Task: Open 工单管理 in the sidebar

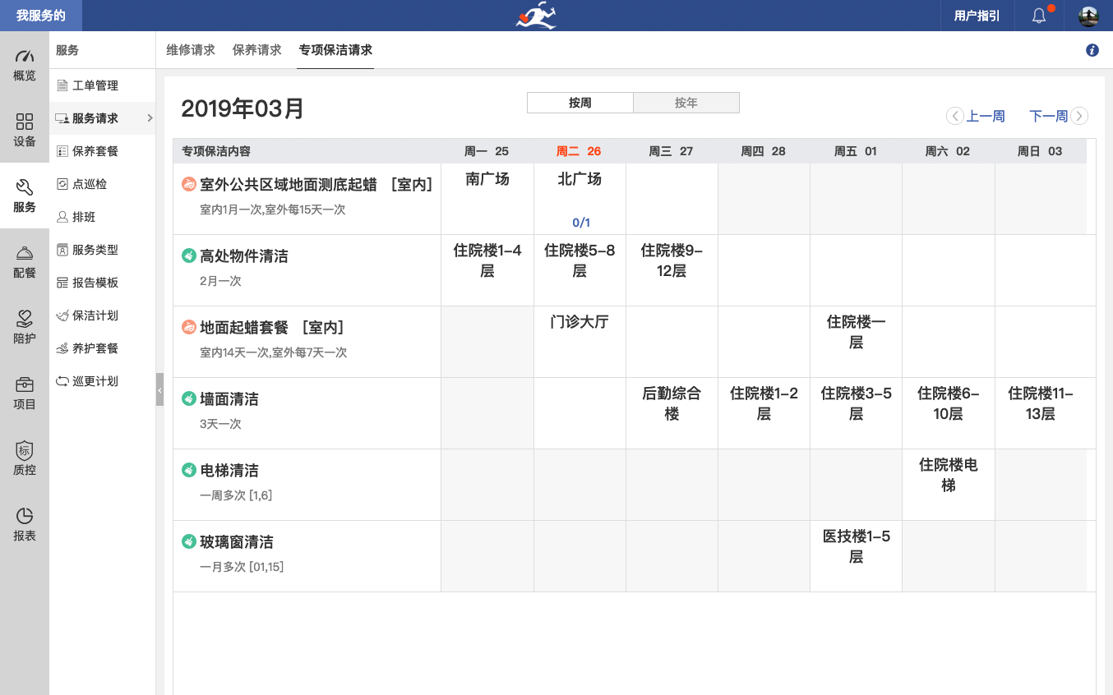Action: [103, 85]
